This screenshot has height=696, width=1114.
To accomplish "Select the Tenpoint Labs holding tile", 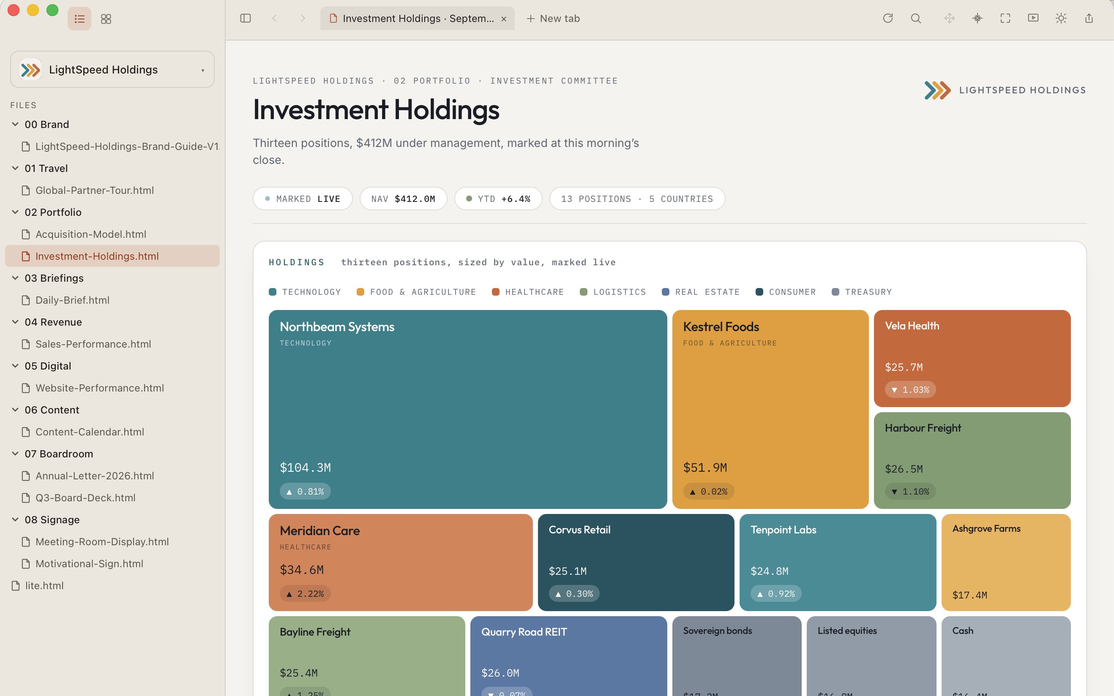I will tap(838, 563).
